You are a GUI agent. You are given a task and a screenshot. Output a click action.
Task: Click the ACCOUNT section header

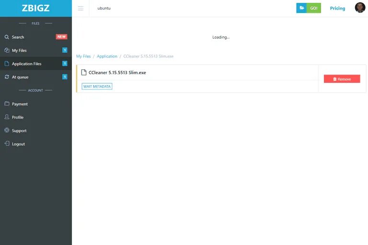[x=35, y=90]
